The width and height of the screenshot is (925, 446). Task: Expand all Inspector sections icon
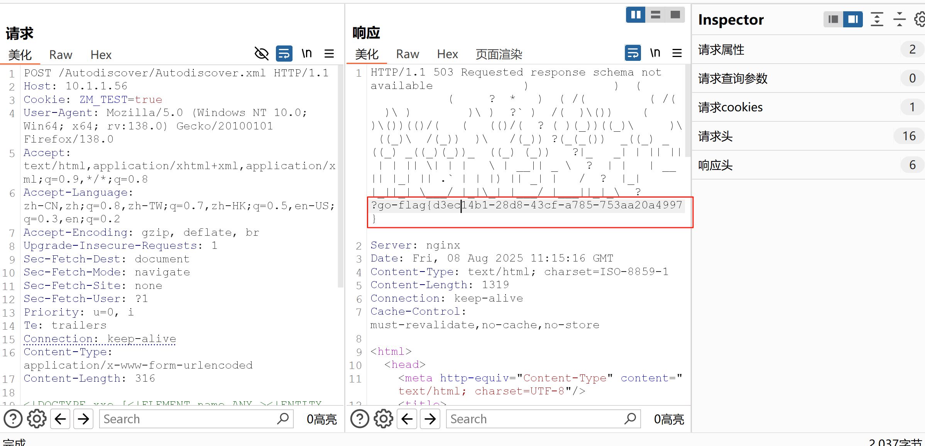coord(877,19)
